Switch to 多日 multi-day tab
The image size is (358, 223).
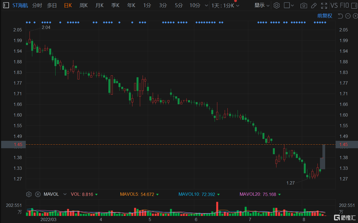(x=52, y=5)
